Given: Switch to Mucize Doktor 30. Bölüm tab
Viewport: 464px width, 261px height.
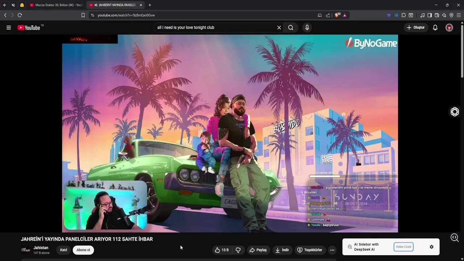Looking at the screenshot, I should pyautogui.click(x=56, y=5).
